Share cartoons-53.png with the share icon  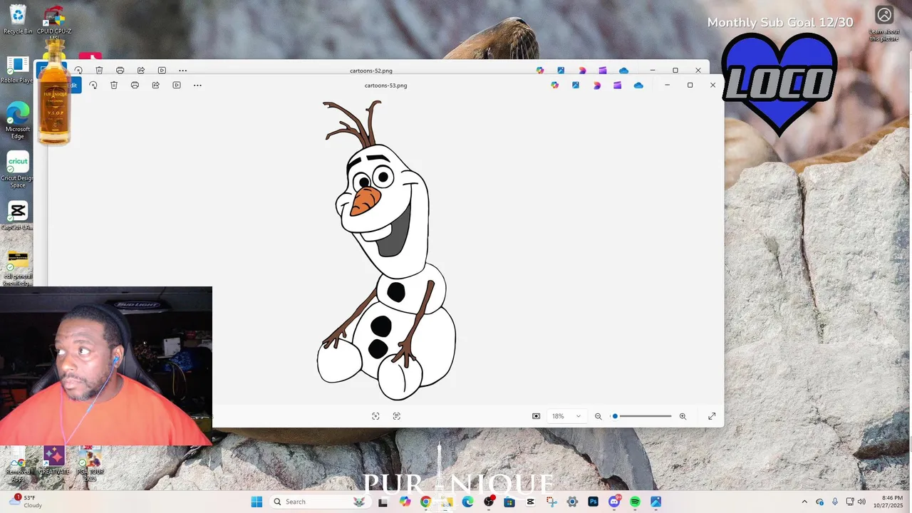pos(155,85)
